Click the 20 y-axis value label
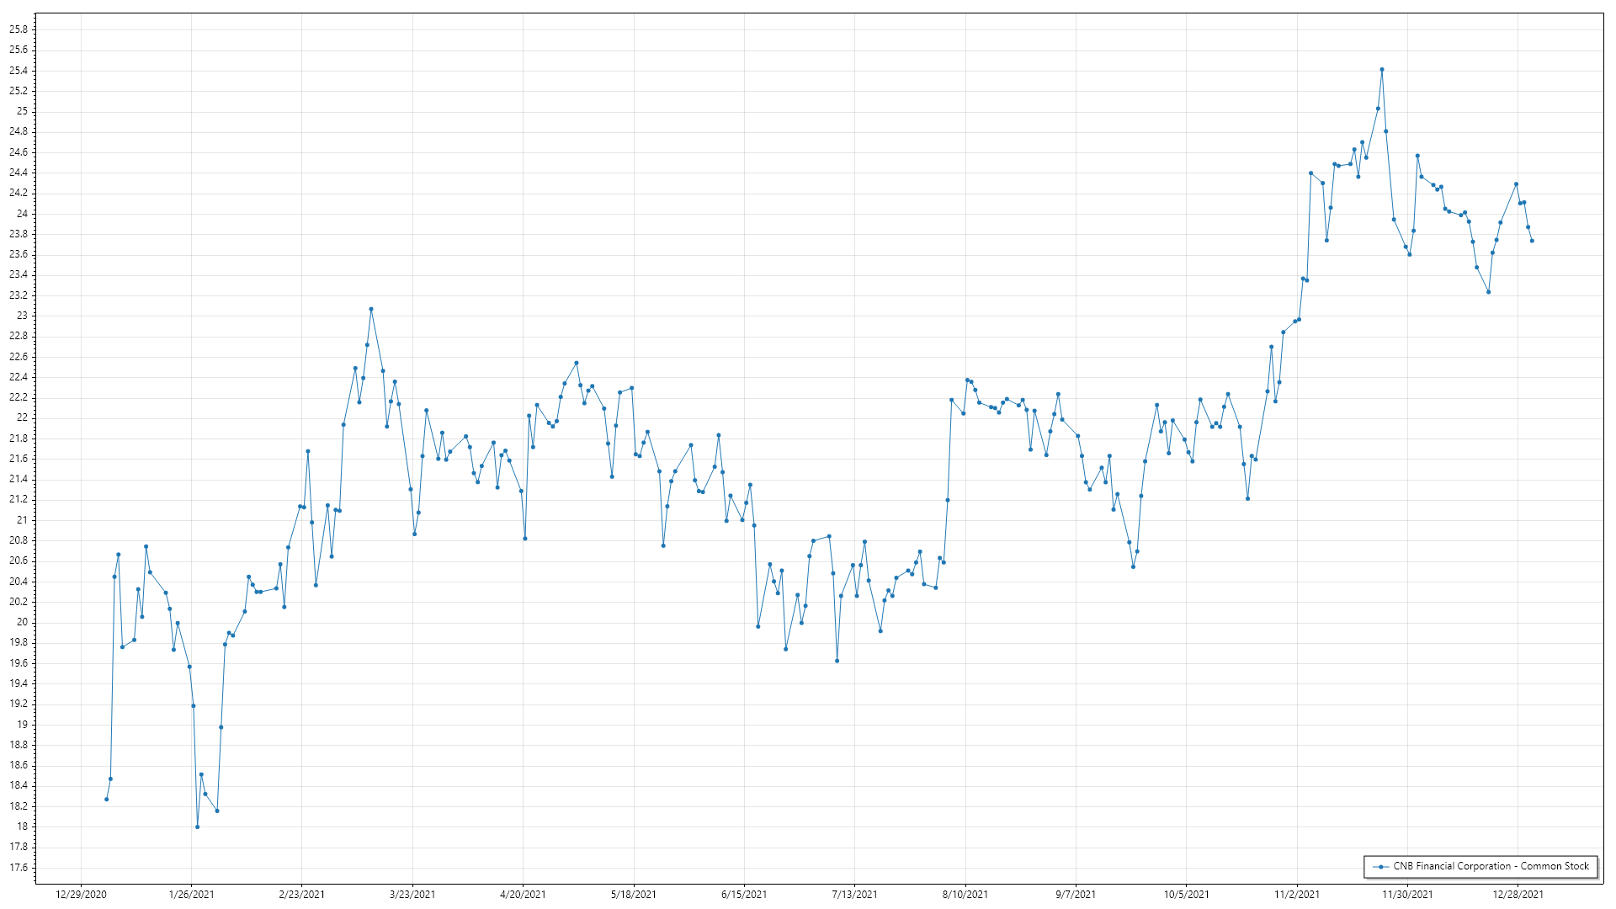 pos(22,622)
